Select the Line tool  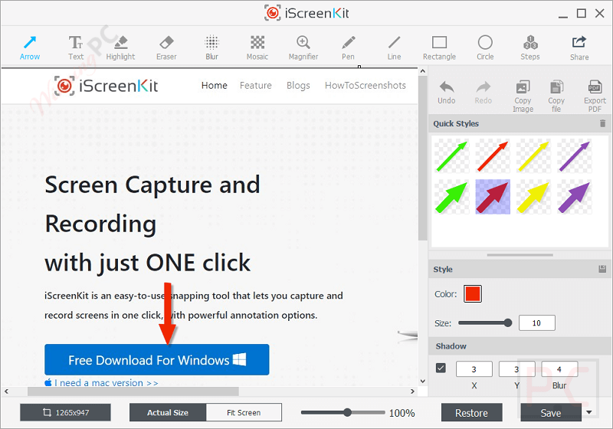(394, 48)
